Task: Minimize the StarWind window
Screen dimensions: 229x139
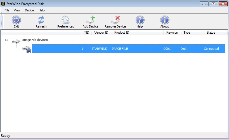Action: pyautogui.click(x=204, y=4)
